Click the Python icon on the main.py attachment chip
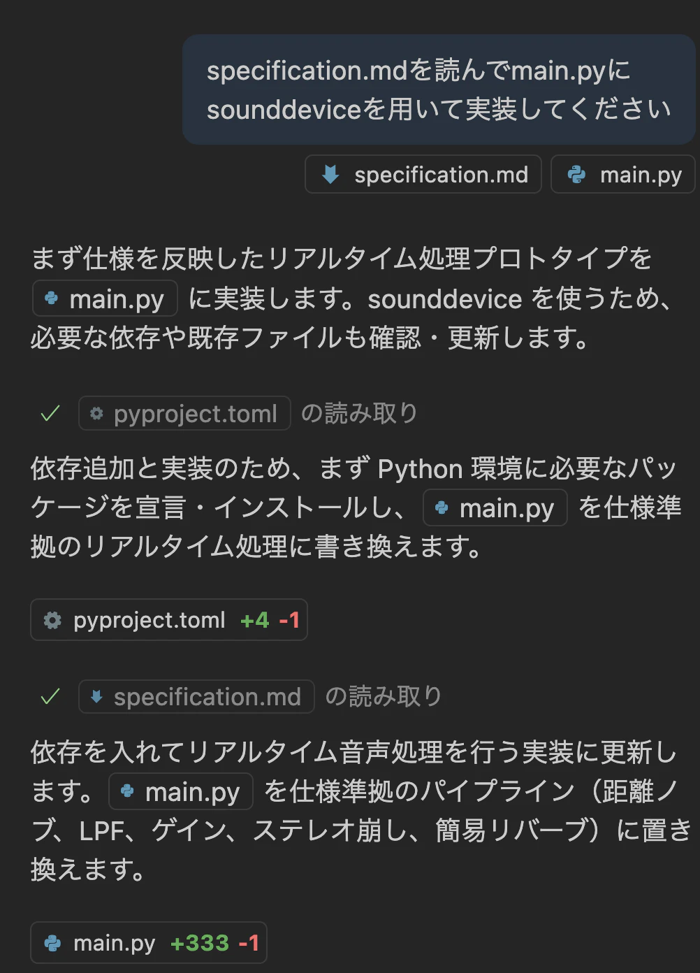 [x=576, y=174]
